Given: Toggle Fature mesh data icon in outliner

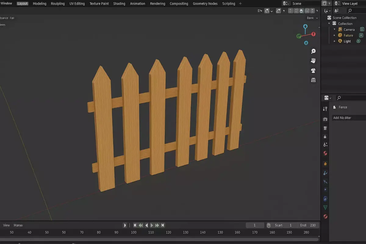Looking at the screenshot, I should [361, 35].
